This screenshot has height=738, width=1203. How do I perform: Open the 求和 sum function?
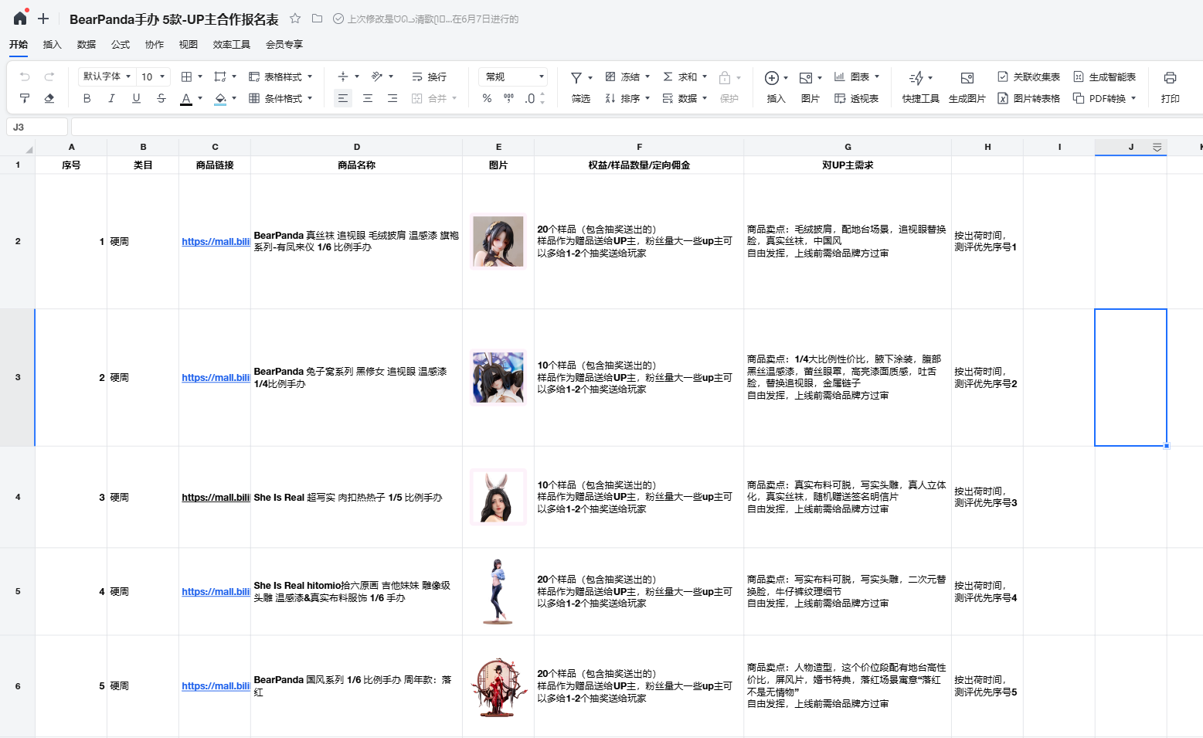(x=685, y=77)
